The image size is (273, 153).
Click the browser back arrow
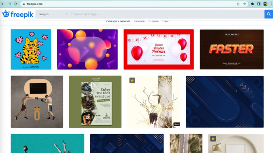click(3, 4)
